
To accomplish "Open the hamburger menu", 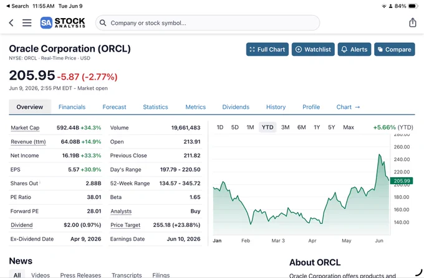I will [27, 22].
